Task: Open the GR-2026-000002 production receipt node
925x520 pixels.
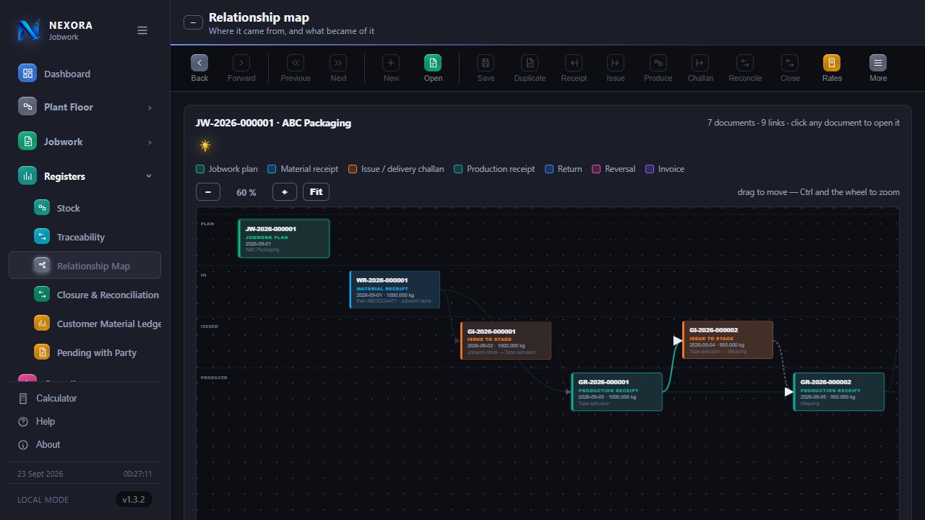Action: click(x=839, y=392)
